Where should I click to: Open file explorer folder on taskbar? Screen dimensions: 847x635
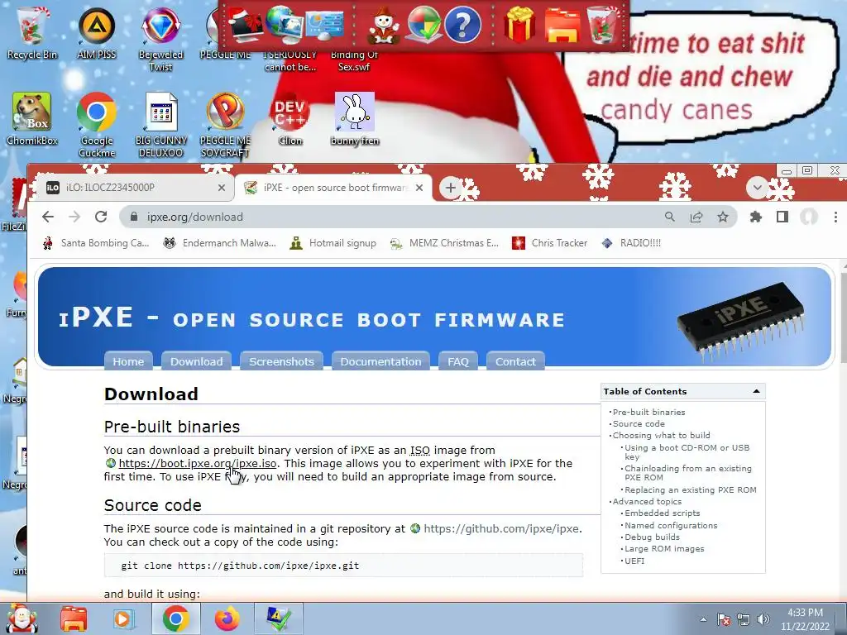(x=74, y=618)
